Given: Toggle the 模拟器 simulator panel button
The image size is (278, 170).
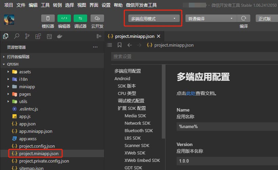Looking at the screenshot, I should (x=48, y=18).
